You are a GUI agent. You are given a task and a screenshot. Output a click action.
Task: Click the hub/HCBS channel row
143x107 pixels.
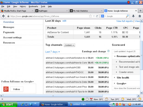pos(77,67)
